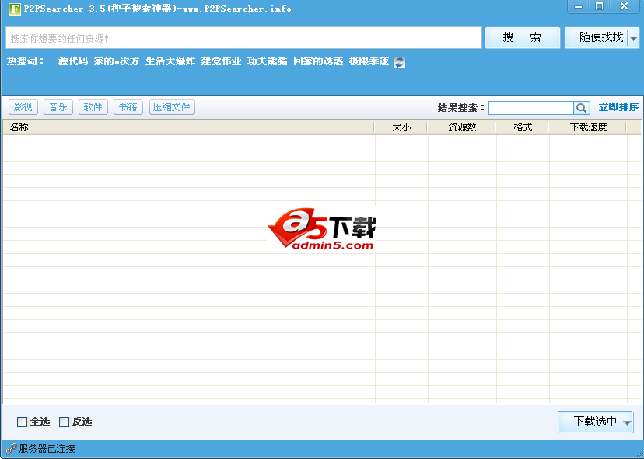Click the refresh hot keywords icon
The width and height of the screenshot is (644, 459).
click(x=399, y=62)
